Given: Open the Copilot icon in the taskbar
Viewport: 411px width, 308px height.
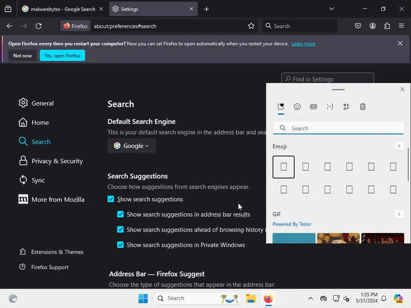Looking at the screenshot, I should pos(399,298).
